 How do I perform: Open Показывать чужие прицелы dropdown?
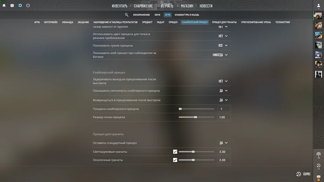point(223,46)
